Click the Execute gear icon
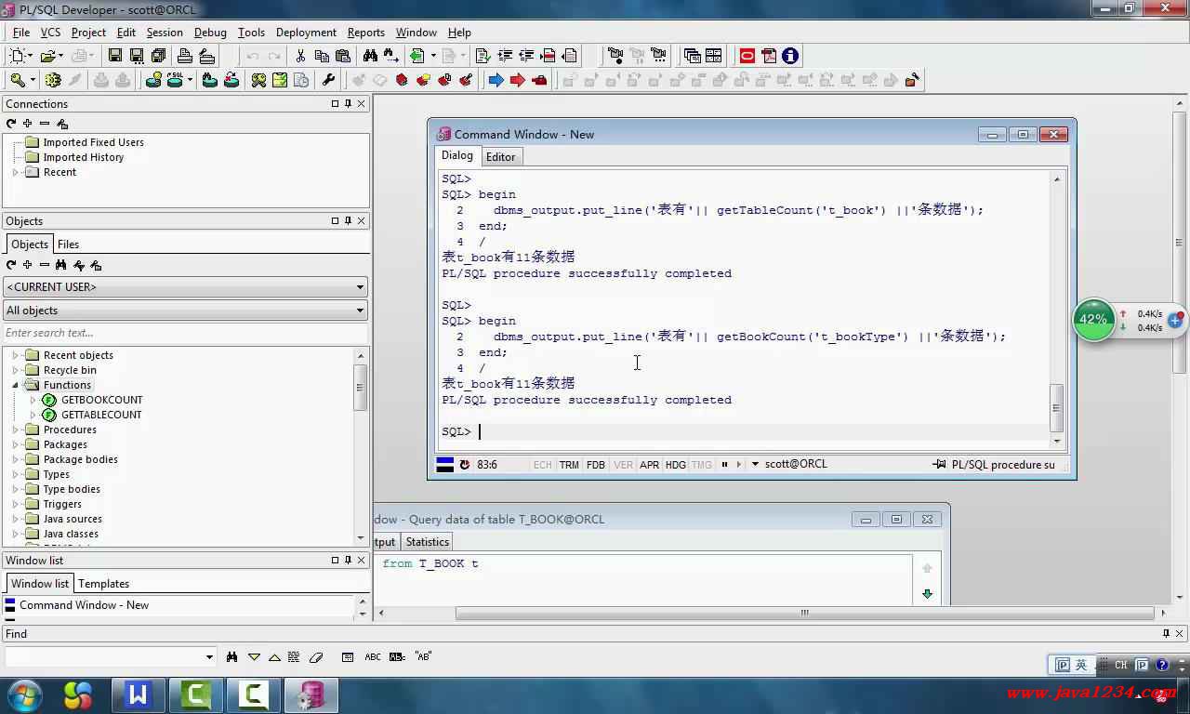The width and height of the screenshot is (1190, 714). (53, 80)
